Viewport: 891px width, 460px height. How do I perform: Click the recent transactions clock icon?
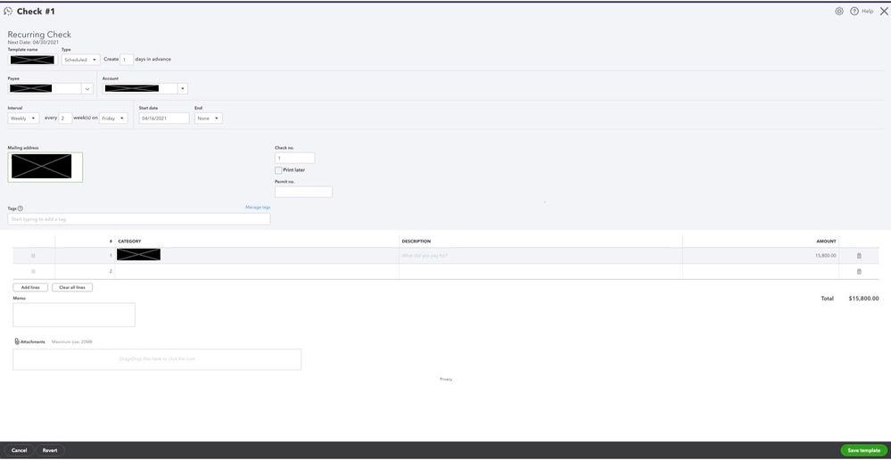pyautogui.click(x=8, y=12)
